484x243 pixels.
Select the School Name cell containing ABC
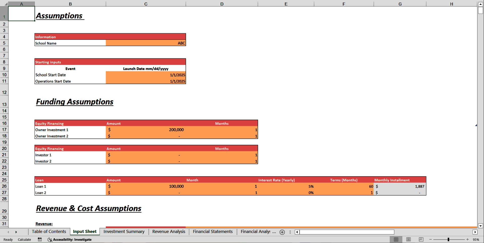[x=146, y=43]
